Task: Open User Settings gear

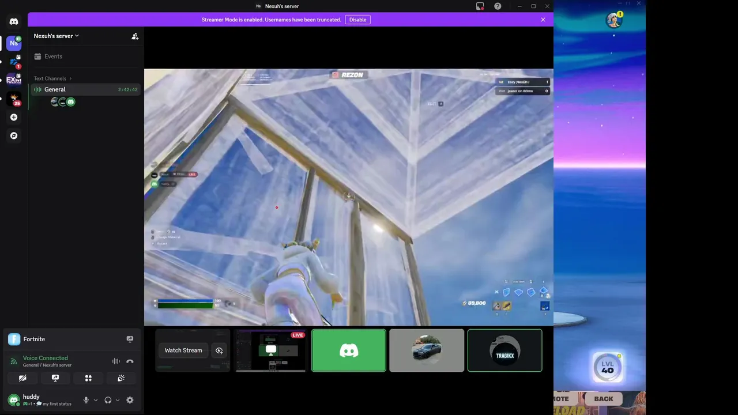Action: click(130, 400)
